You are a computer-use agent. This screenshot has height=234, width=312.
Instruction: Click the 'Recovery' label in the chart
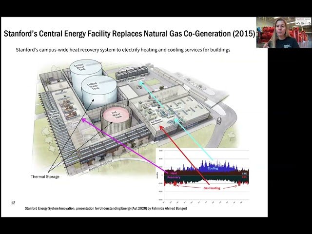(x=174, y=177)
